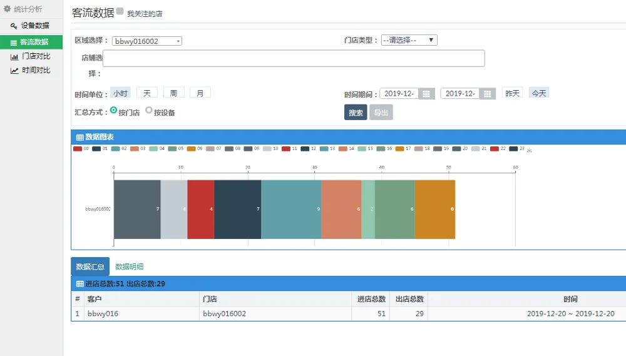626x356 pixels.
Task: Click the red 00 legend color swatch
Action: [78, 149]
